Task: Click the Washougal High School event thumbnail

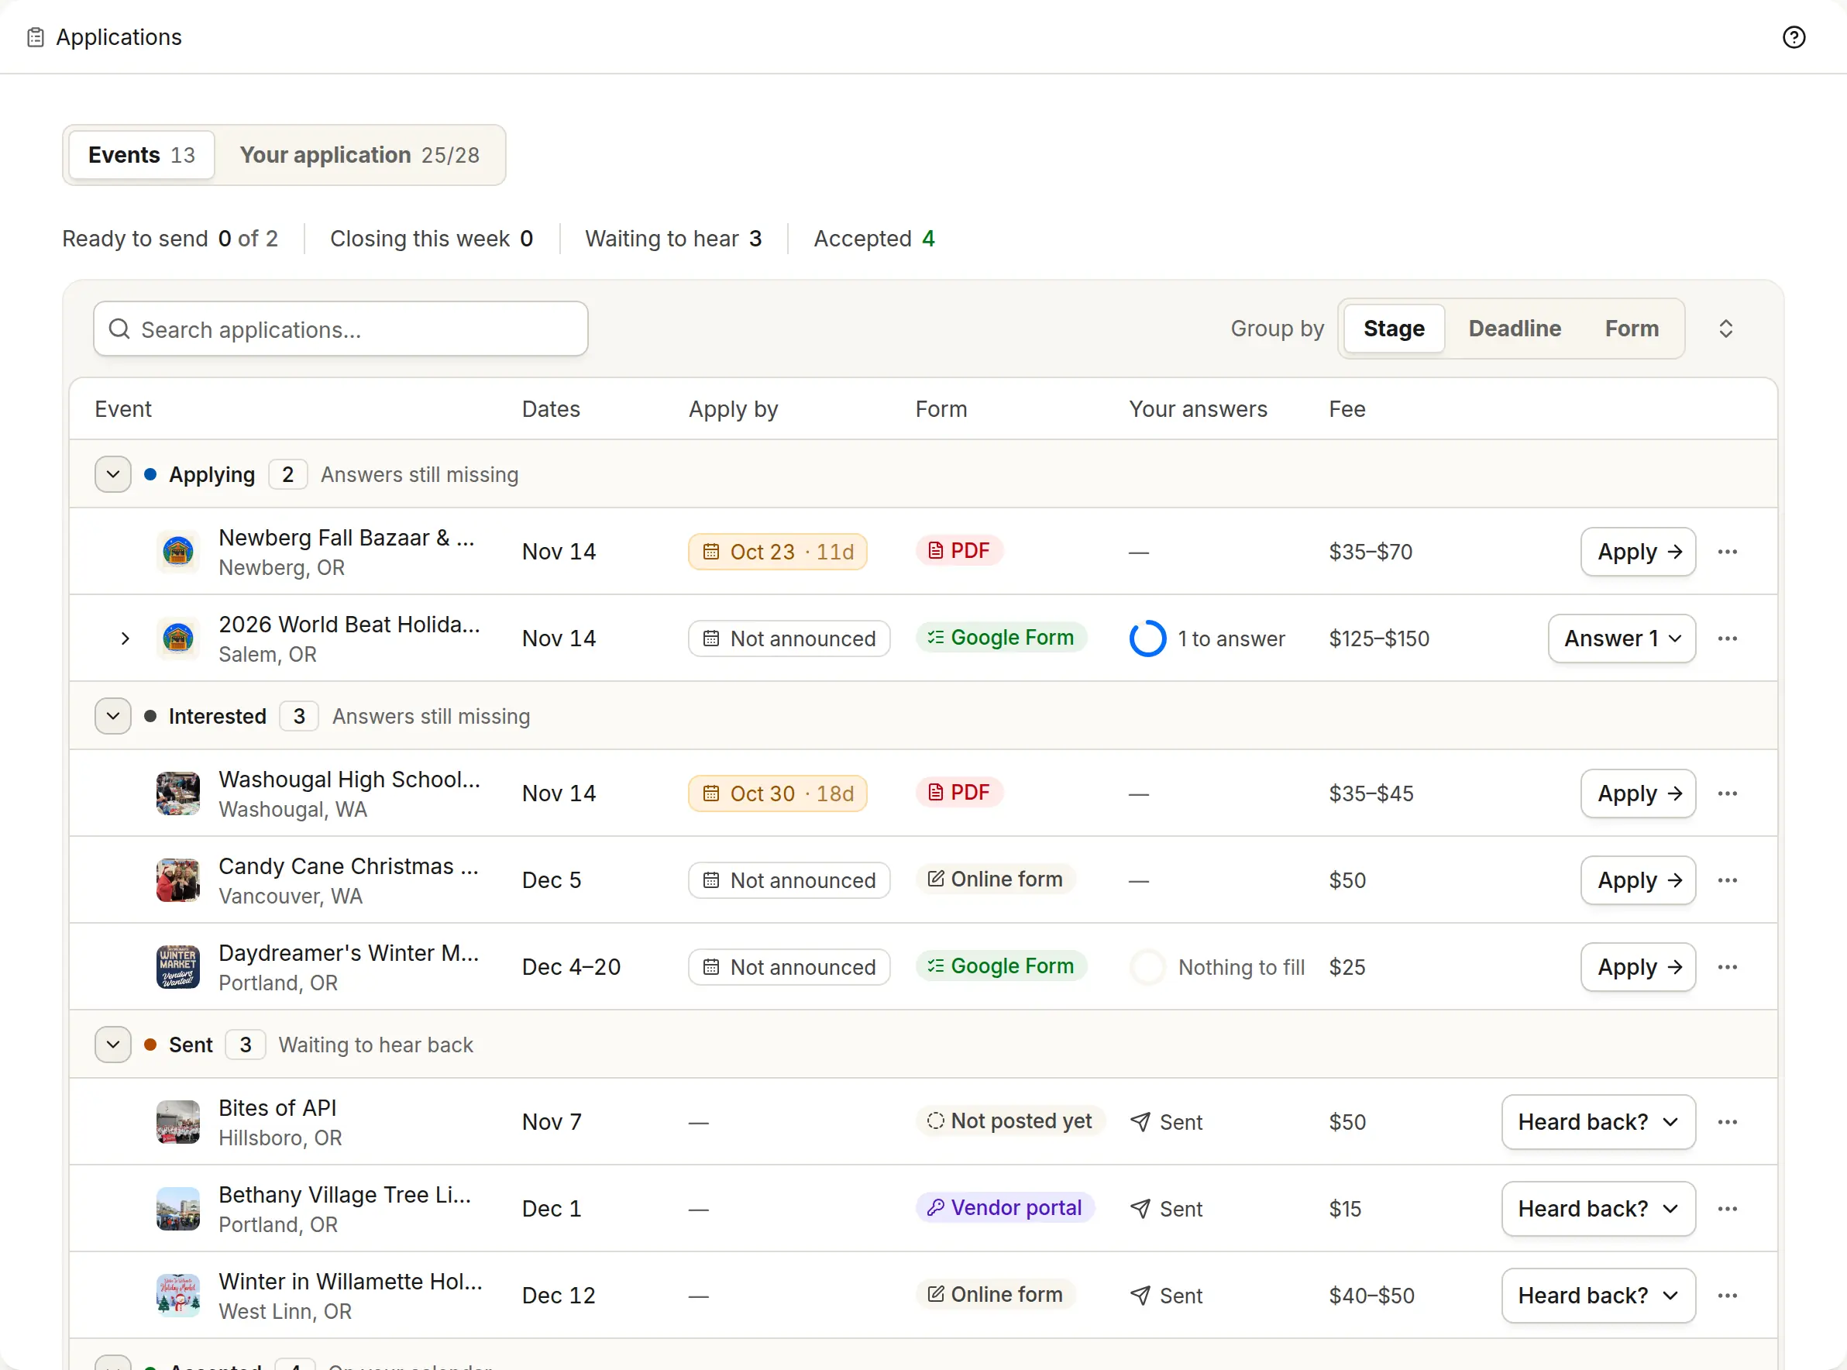Action: point(178,793)
